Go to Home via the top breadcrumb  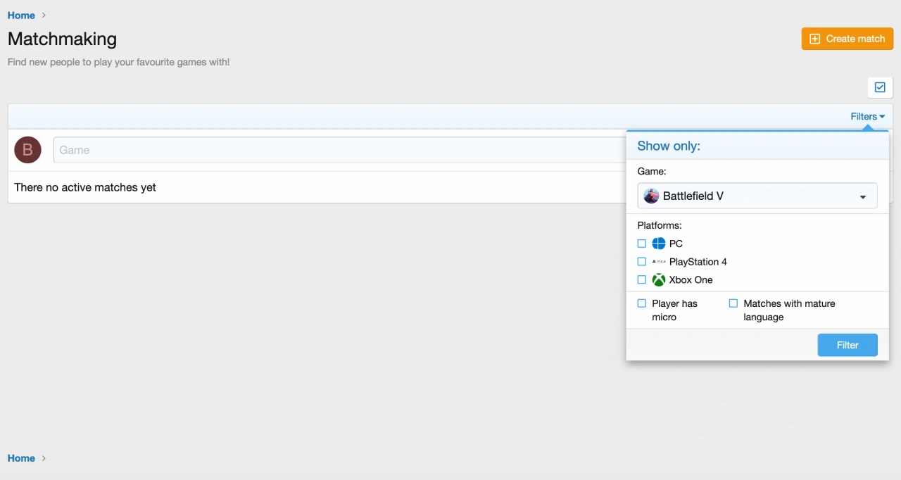[21, 15]
